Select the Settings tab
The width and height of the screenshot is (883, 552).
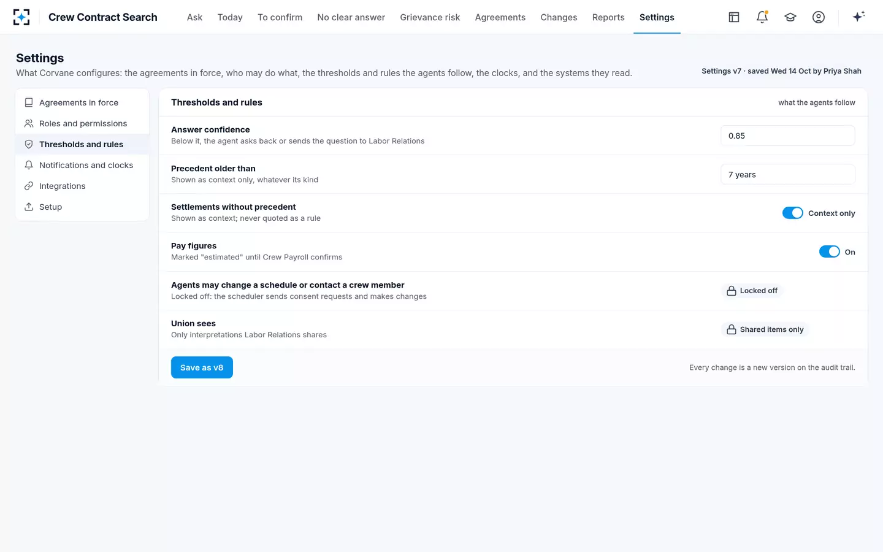(x=657, y=17)
